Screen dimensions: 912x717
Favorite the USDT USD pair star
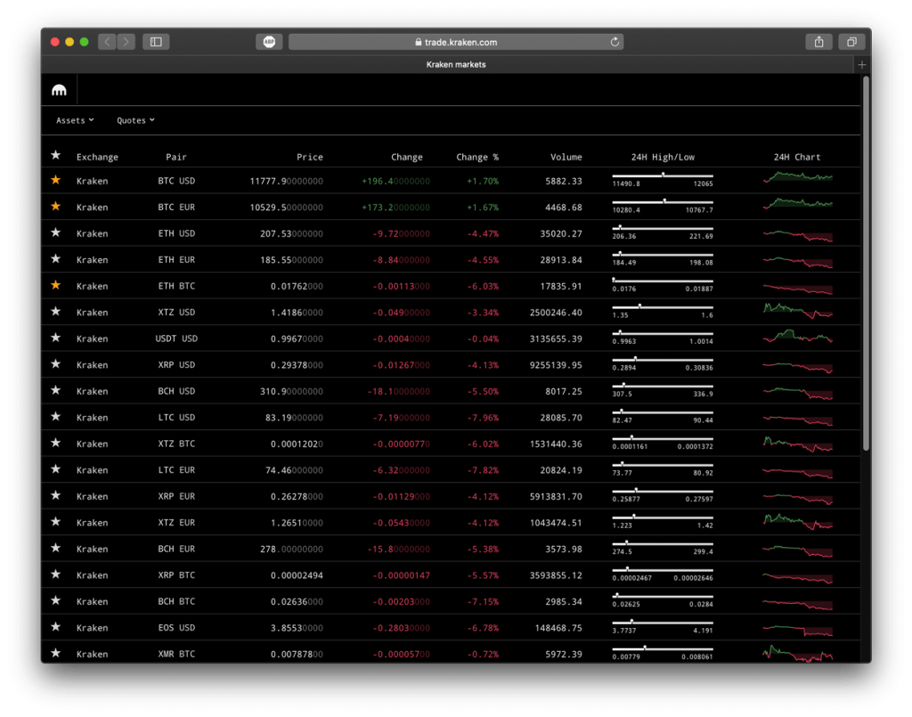click(56, 338)
